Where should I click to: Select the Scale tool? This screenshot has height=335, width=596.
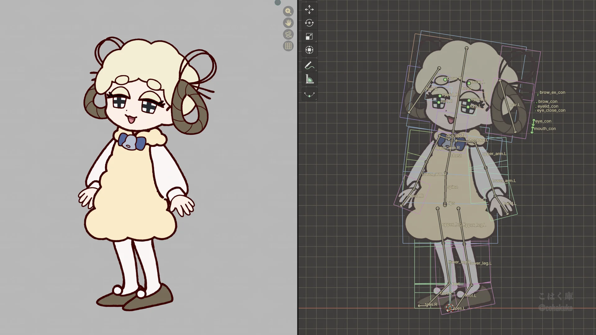(309, 37)
